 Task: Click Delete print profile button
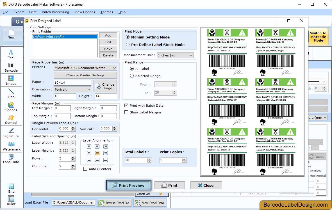pyautogui.click(x=108, y=55)
